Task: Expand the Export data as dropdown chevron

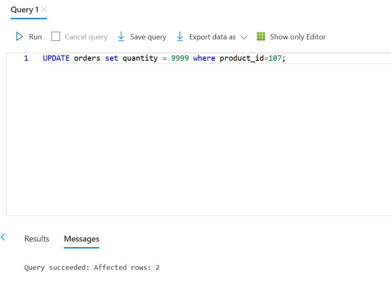Action: point(243,37)
